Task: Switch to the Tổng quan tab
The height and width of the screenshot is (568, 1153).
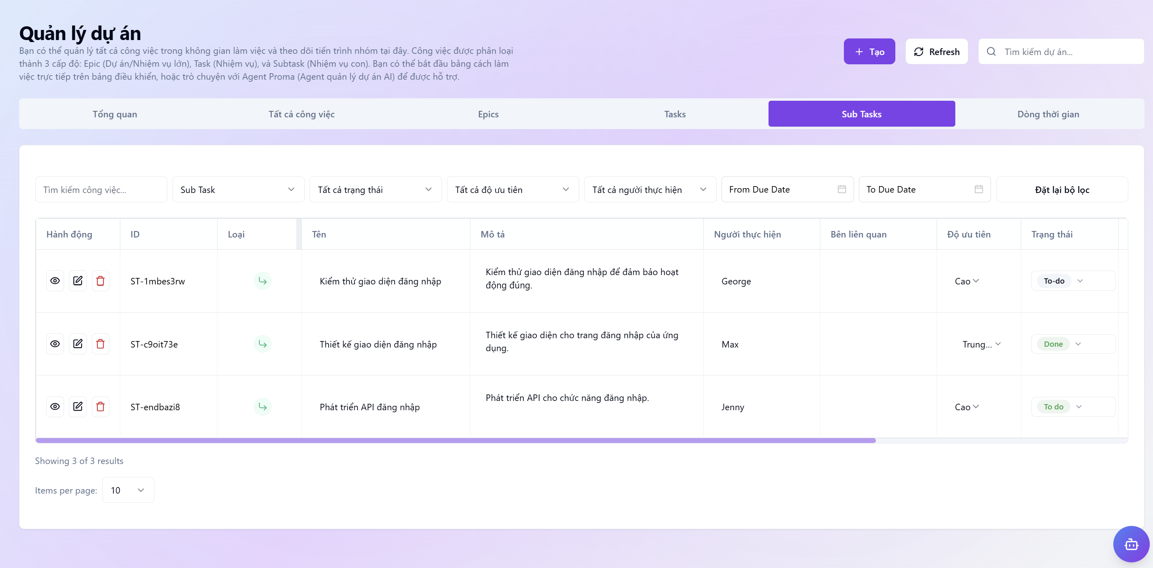Action: coord(115,114)
